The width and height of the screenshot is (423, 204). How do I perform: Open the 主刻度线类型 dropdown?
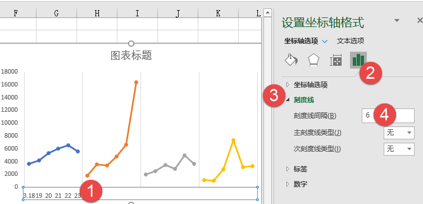(x=399, y=133)
